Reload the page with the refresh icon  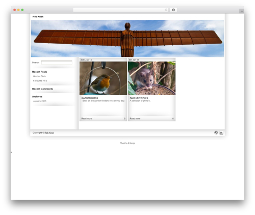pyautogui.click(x=166, y=10)
